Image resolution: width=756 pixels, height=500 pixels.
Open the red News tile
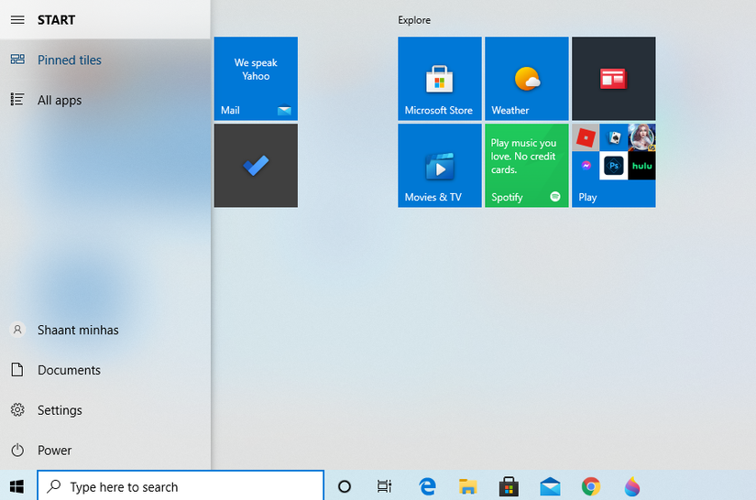point(613,79)
